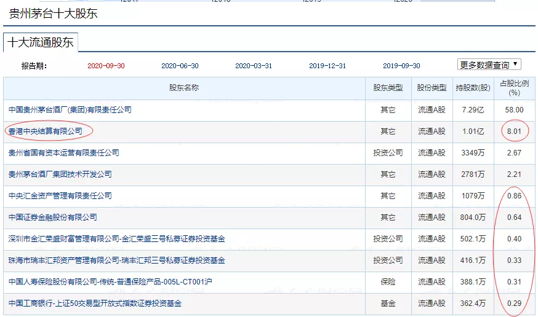The width and height of the screenshot is (538, 317).
Task: Click the 3349万 shares cell
Action: pos(473,153)
